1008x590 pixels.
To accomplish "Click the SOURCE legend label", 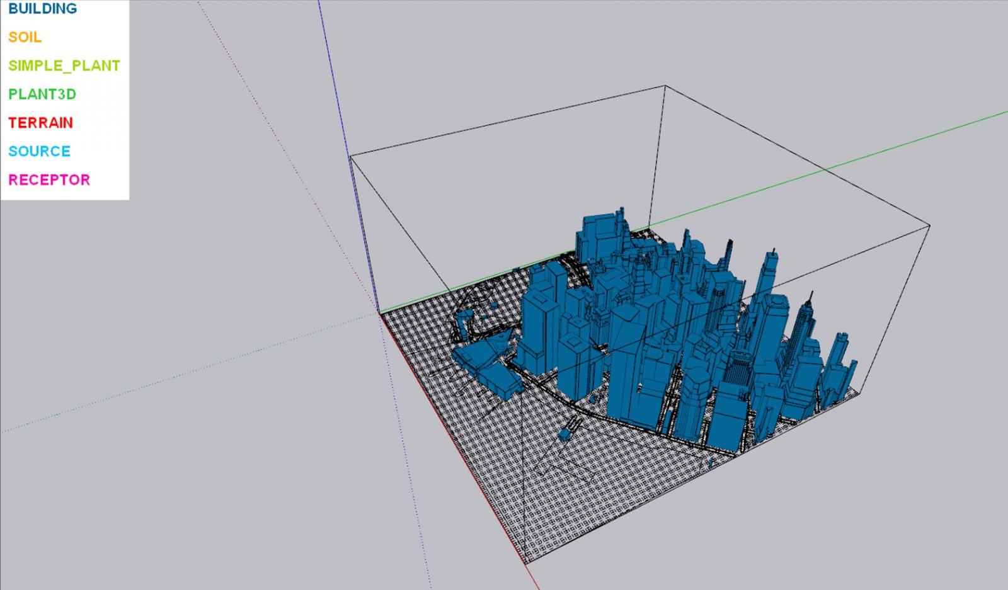I will [x=38, y=151].
